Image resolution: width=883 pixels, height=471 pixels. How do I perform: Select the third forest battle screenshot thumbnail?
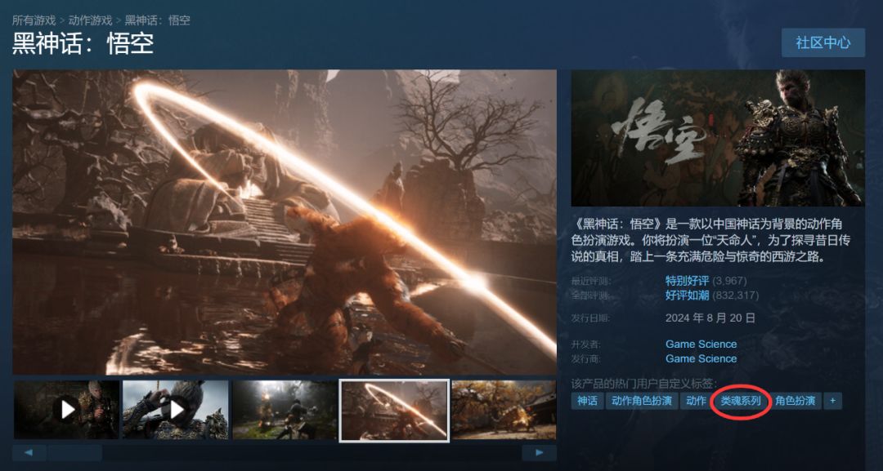(x=285, y=410)
